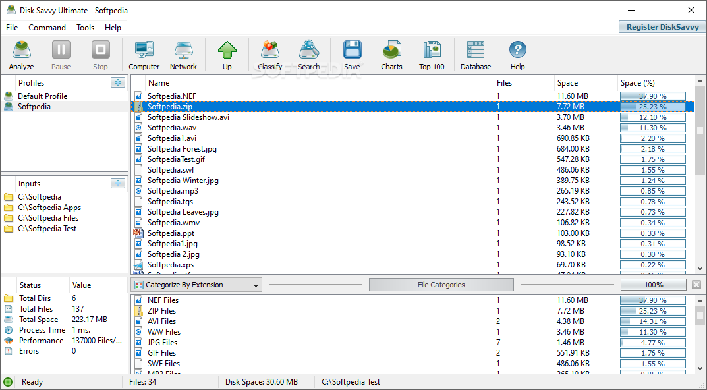Screen dimensions: 707x390
Task: Open the Computer toolbar icon
Action: pyautogui.click(x=144, y=49)
